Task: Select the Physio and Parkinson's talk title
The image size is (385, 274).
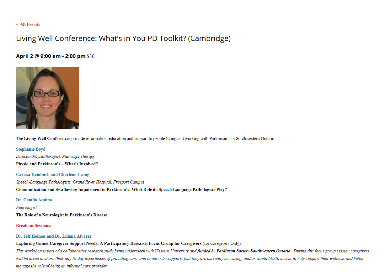Action: (57, 164)
